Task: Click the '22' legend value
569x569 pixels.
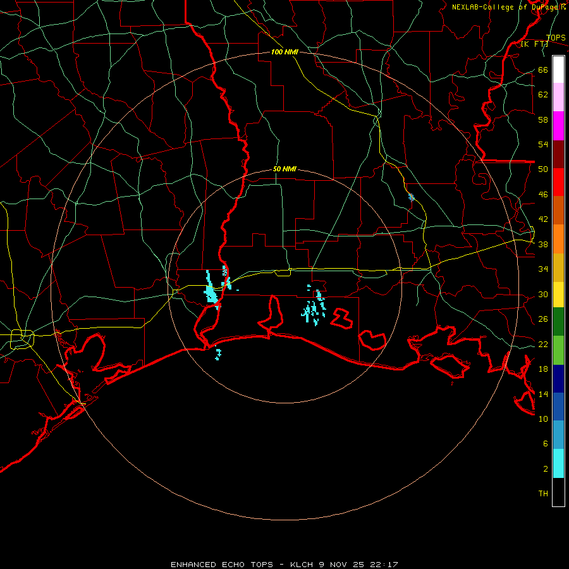Action: pos(543,344)
